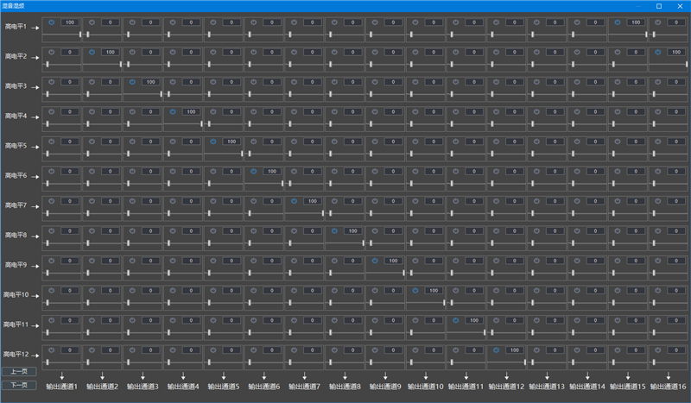
Task: Toggle power icon for 高电平1 to 输出通道1
Action: 51,22
